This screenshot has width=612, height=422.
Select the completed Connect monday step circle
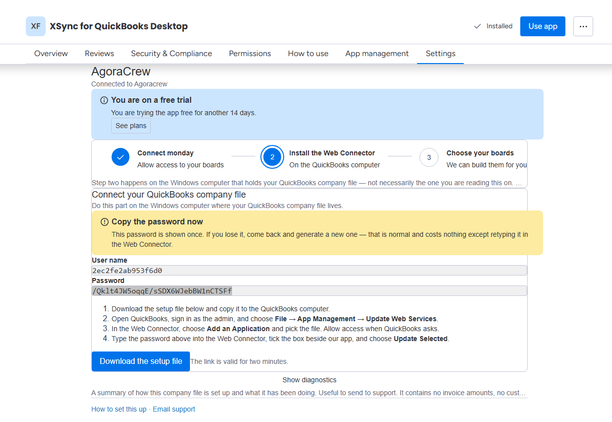click(x=121, y=157)
